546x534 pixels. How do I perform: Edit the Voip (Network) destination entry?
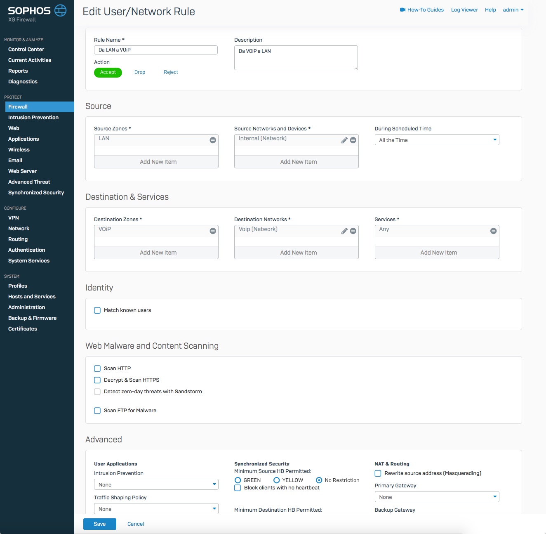(x=344, y=231)
